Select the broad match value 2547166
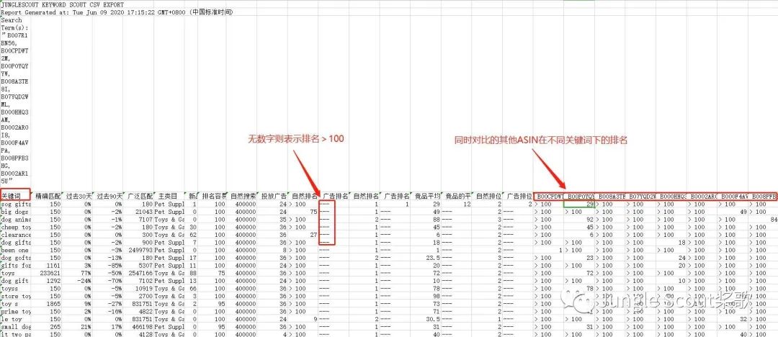 point(140,274)
